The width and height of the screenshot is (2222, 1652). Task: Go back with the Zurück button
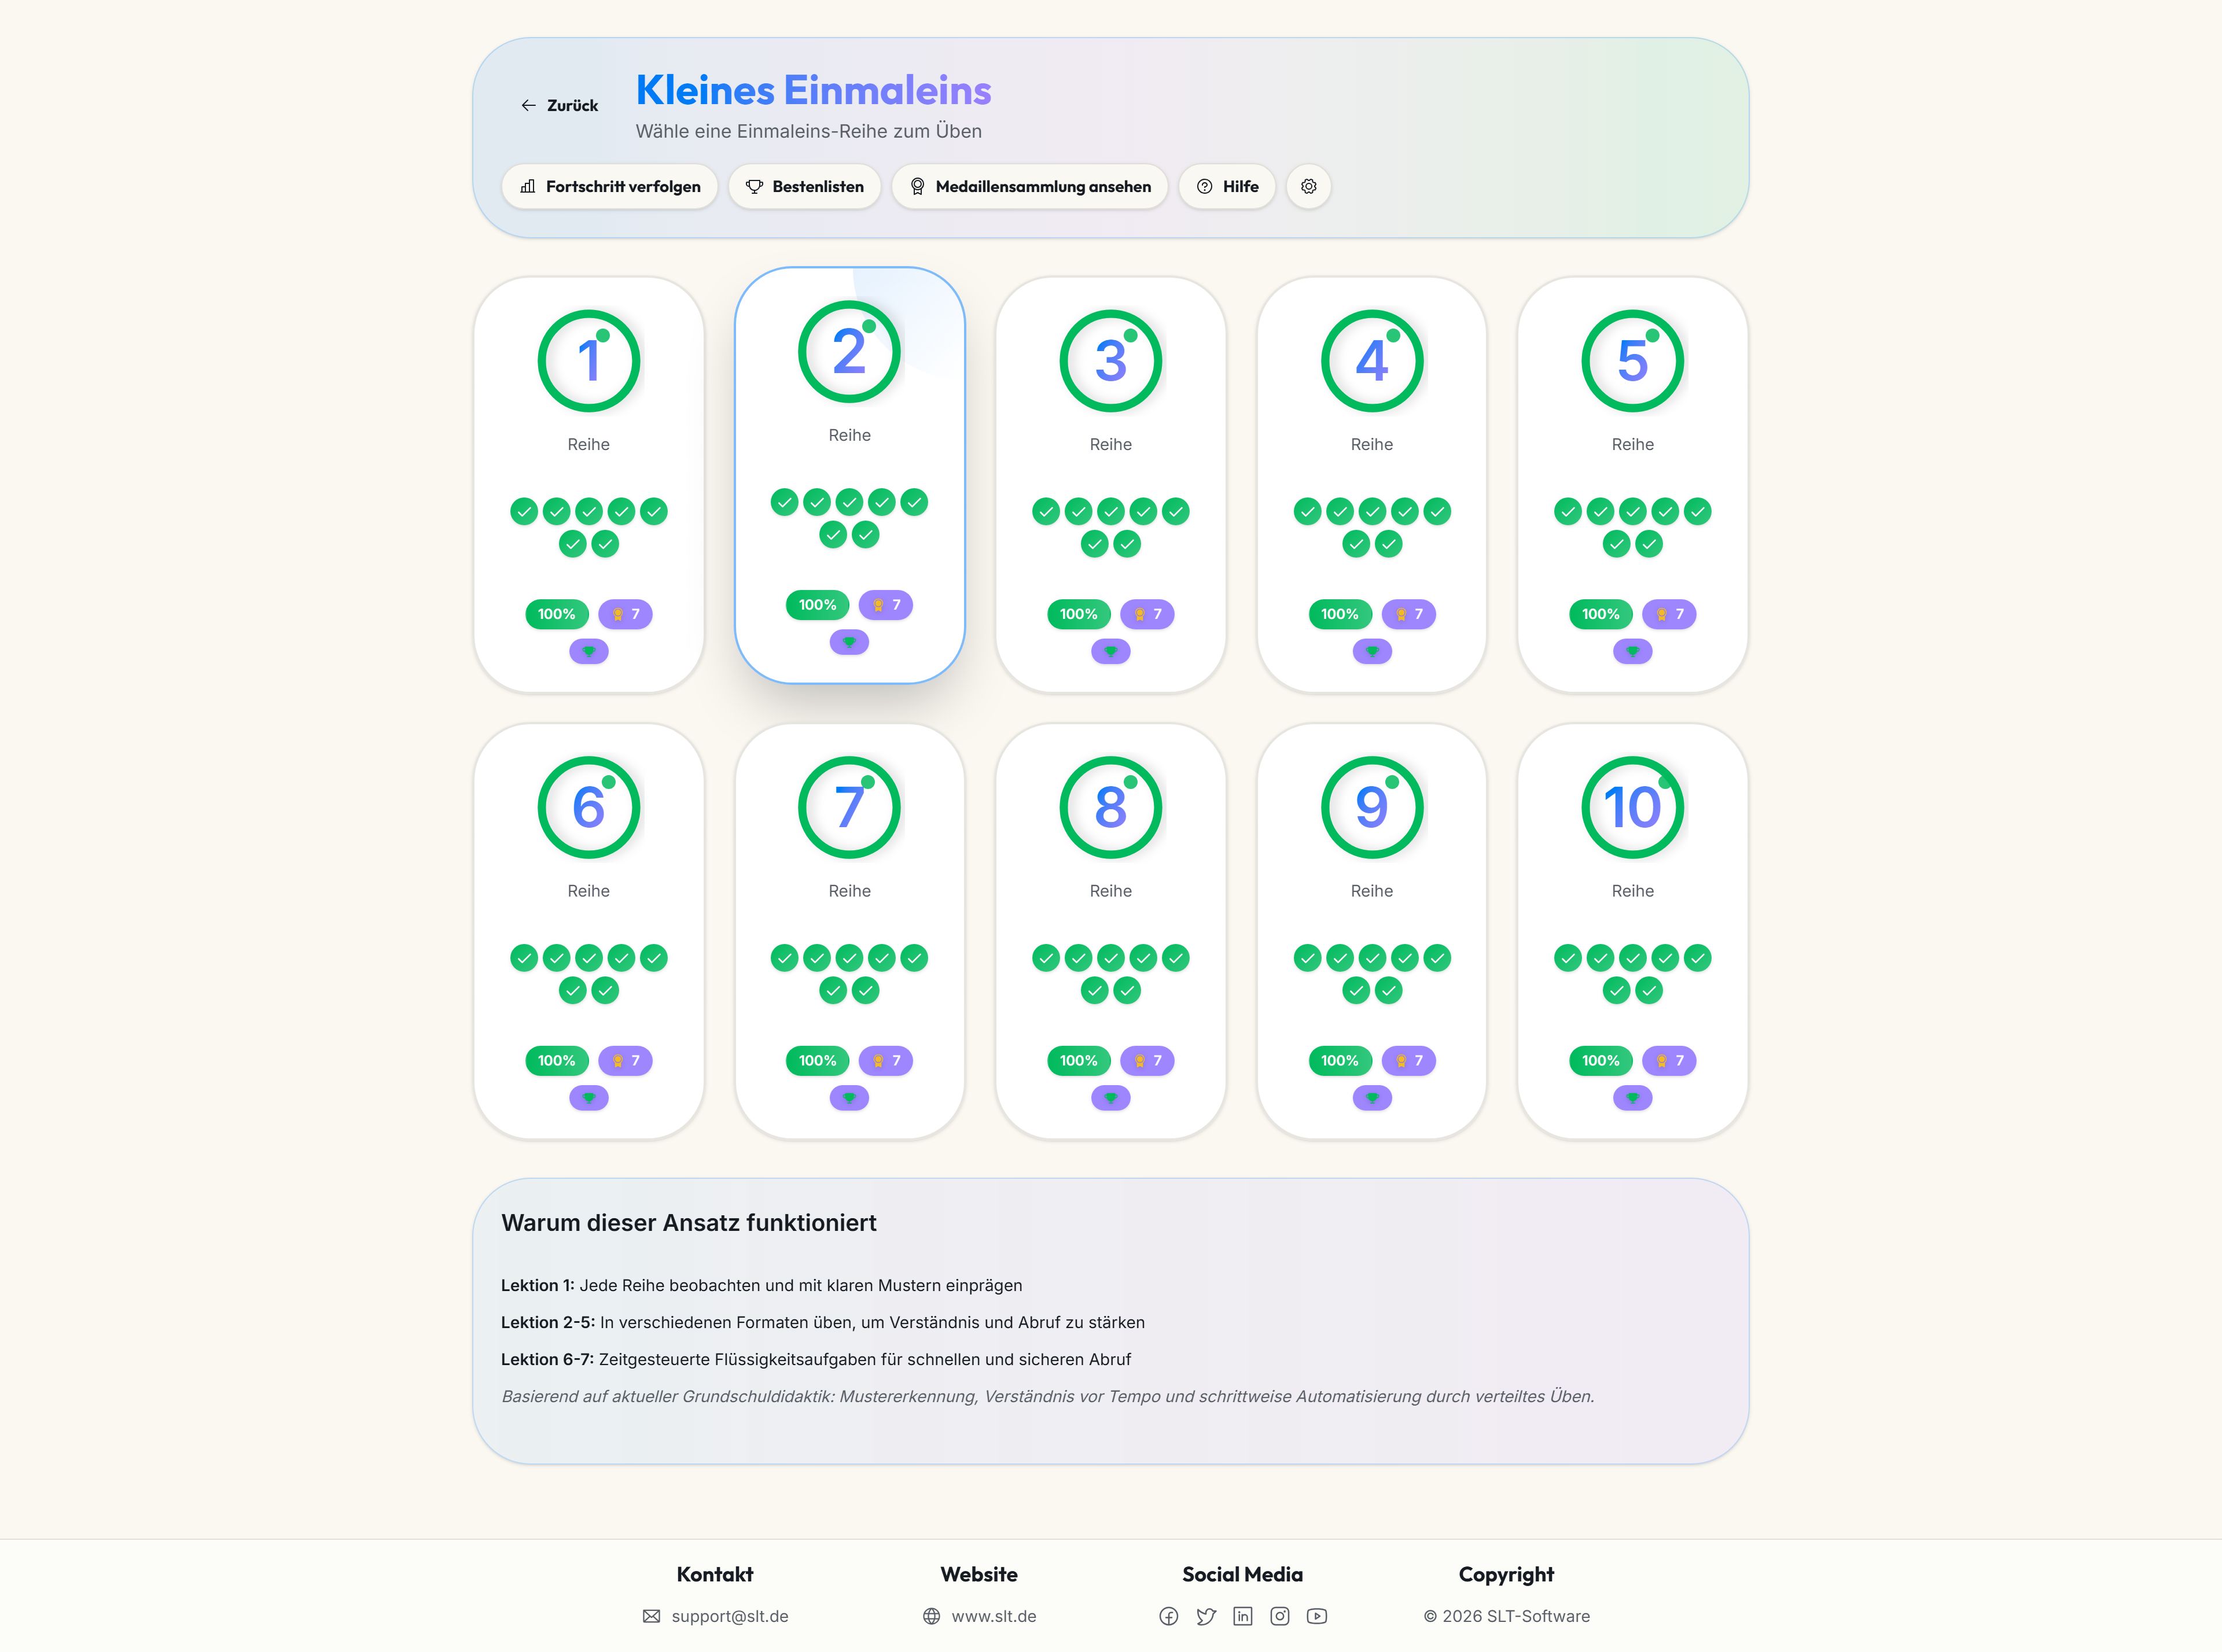[x=559, y=105]
